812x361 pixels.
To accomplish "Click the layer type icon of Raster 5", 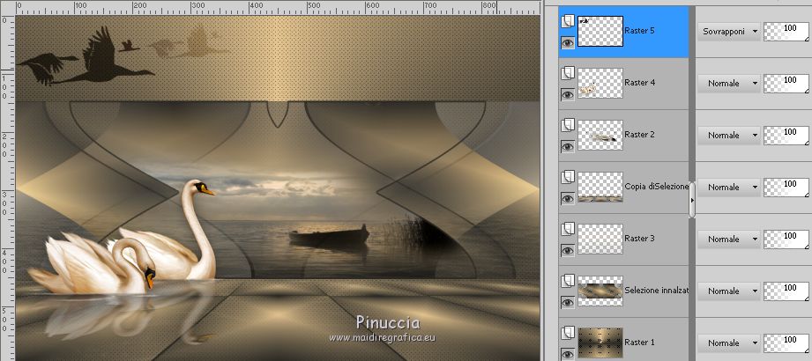I will pos(568,22).
